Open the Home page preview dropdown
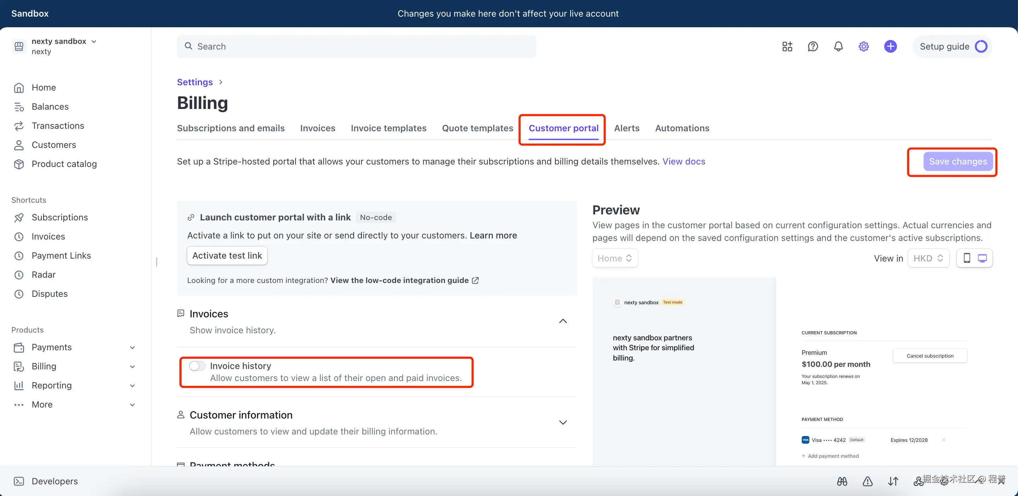This screenshot has width=1018, height=496. pyautogui.click(x=614, y=258)
